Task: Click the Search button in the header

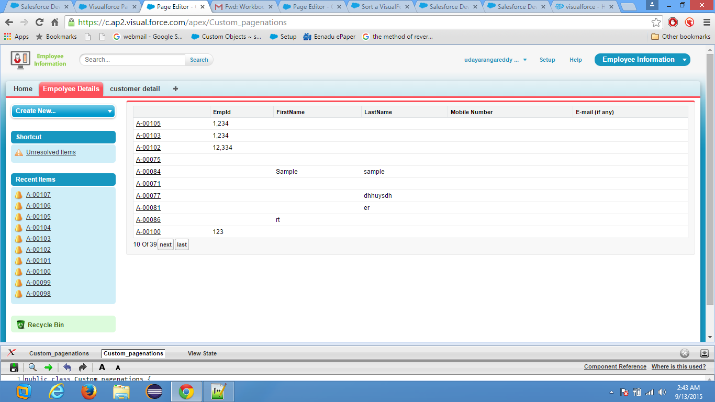Action: pyautogui.click(x=199, y=60)
